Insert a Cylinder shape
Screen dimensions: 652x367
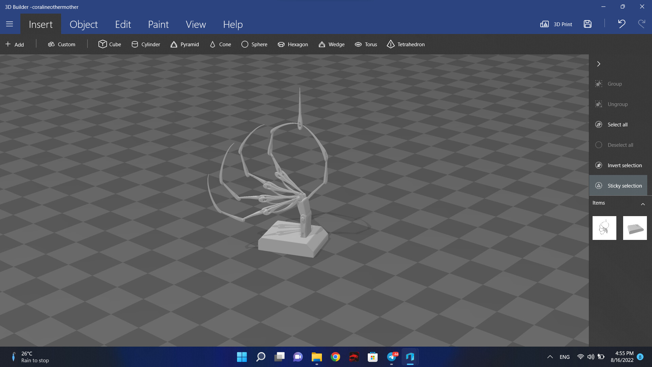146,44
